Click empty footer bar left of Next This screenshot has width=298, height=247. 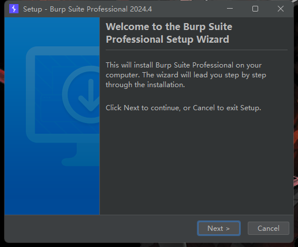(x=100, y=229)
